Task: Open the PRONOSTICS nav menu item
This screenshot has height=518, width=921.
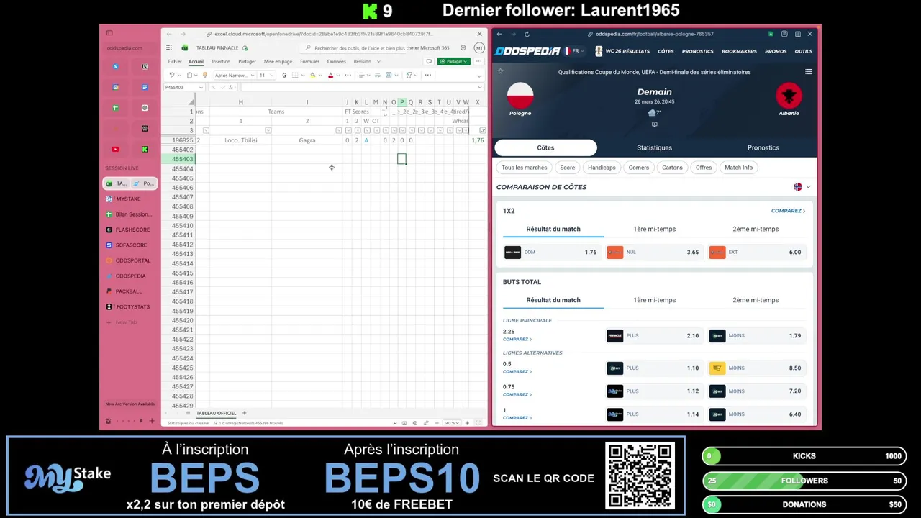Action: pos(698,51)
